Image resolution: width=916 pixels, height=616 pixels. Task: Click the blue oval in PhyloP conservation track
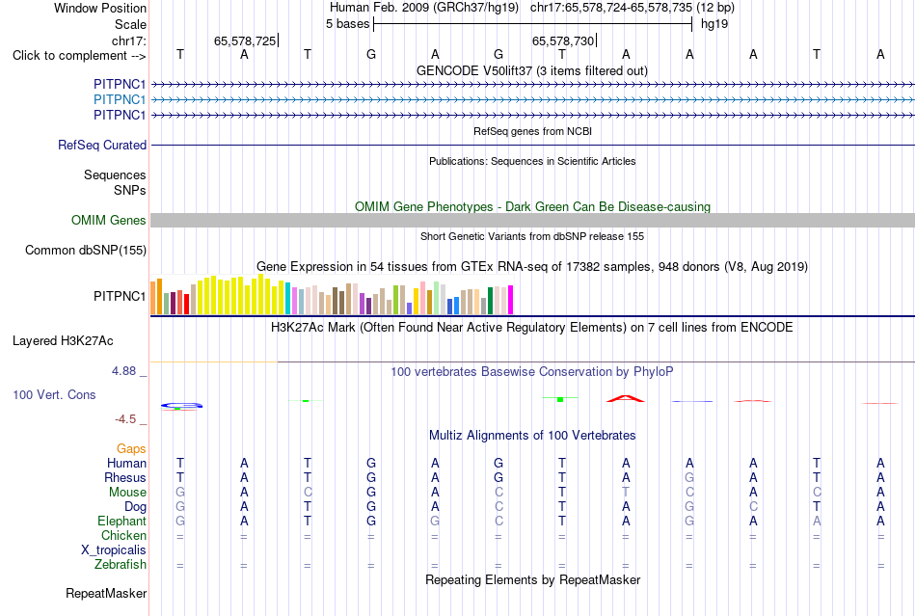click(181, 405)
